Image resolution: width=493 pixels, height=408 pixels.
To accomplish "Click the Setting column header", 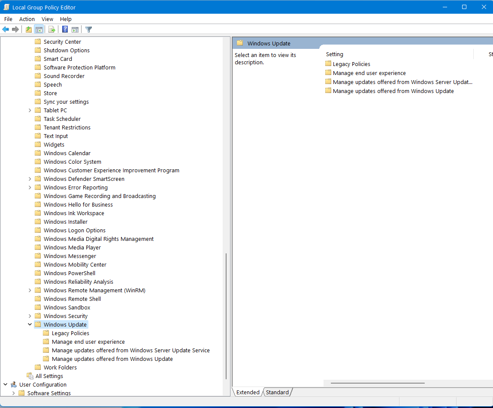I will click(335, 54).
